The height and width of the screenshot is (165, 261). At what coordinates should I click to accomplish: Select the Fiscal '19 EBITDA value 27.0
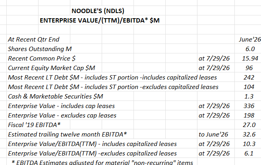pos(249,125)
